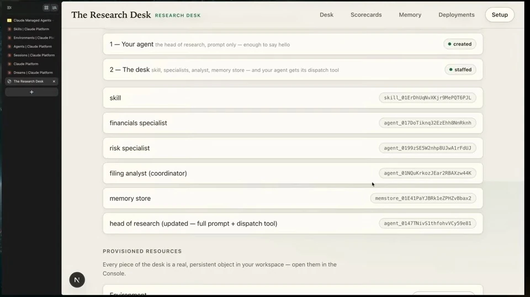The height and width of the screenshot is (297, 530).
Task: Click the head of research (updated) row
Action: [x=293, y=224]
